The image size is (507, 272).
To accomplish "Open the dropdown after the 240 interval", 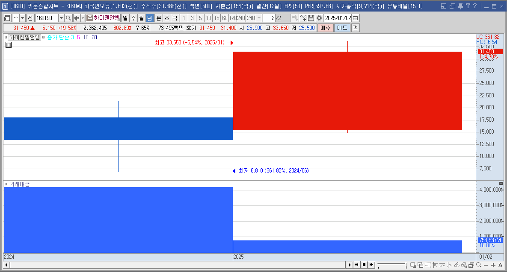I will click(x=259, y=18).
